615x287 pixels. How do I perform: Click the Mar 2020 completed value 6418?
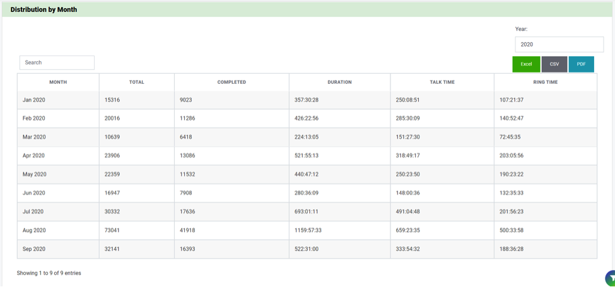(x=187, y=137)
